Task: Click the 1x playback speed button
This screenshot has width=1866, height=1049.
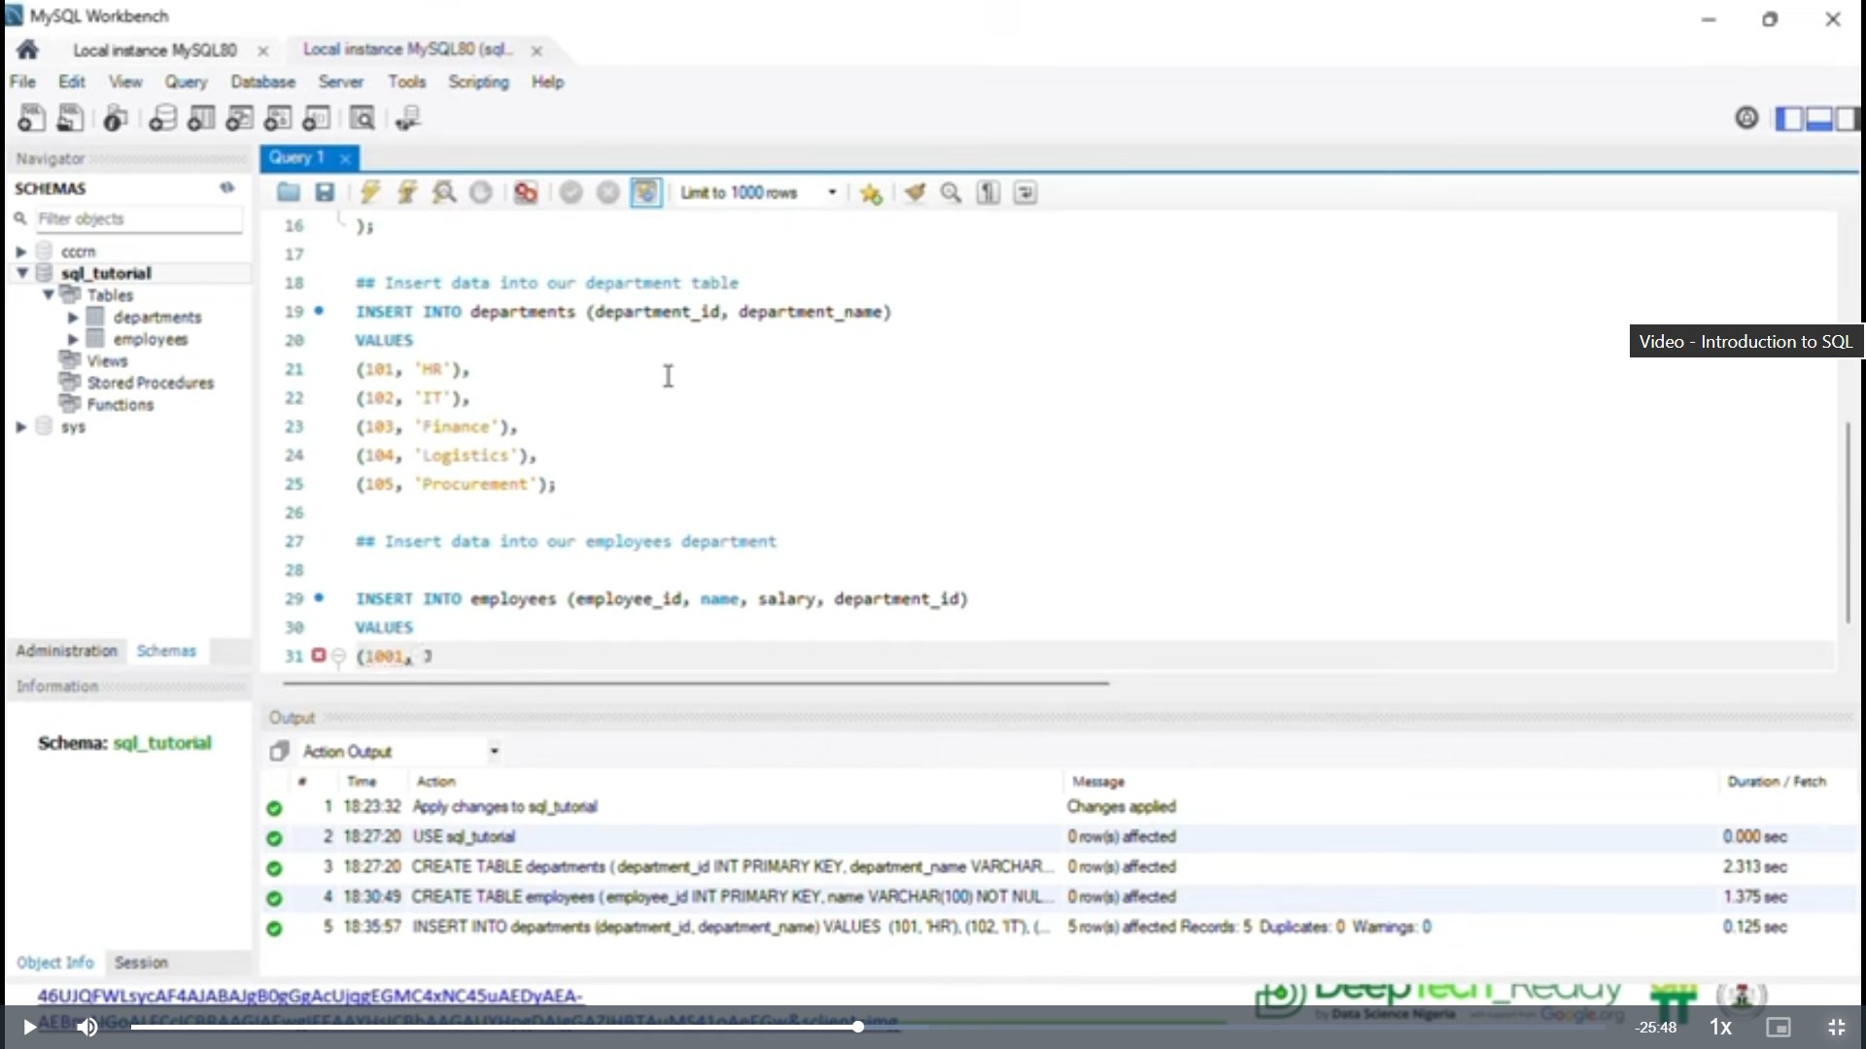Action: 1720,1027
